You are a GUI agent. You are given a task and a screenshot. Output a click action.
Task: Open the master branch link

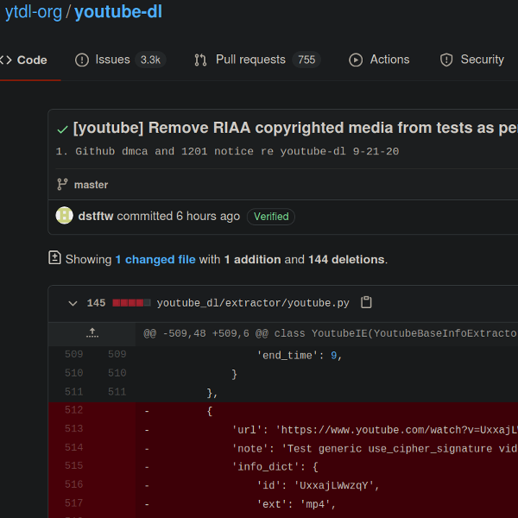(91, 185)
